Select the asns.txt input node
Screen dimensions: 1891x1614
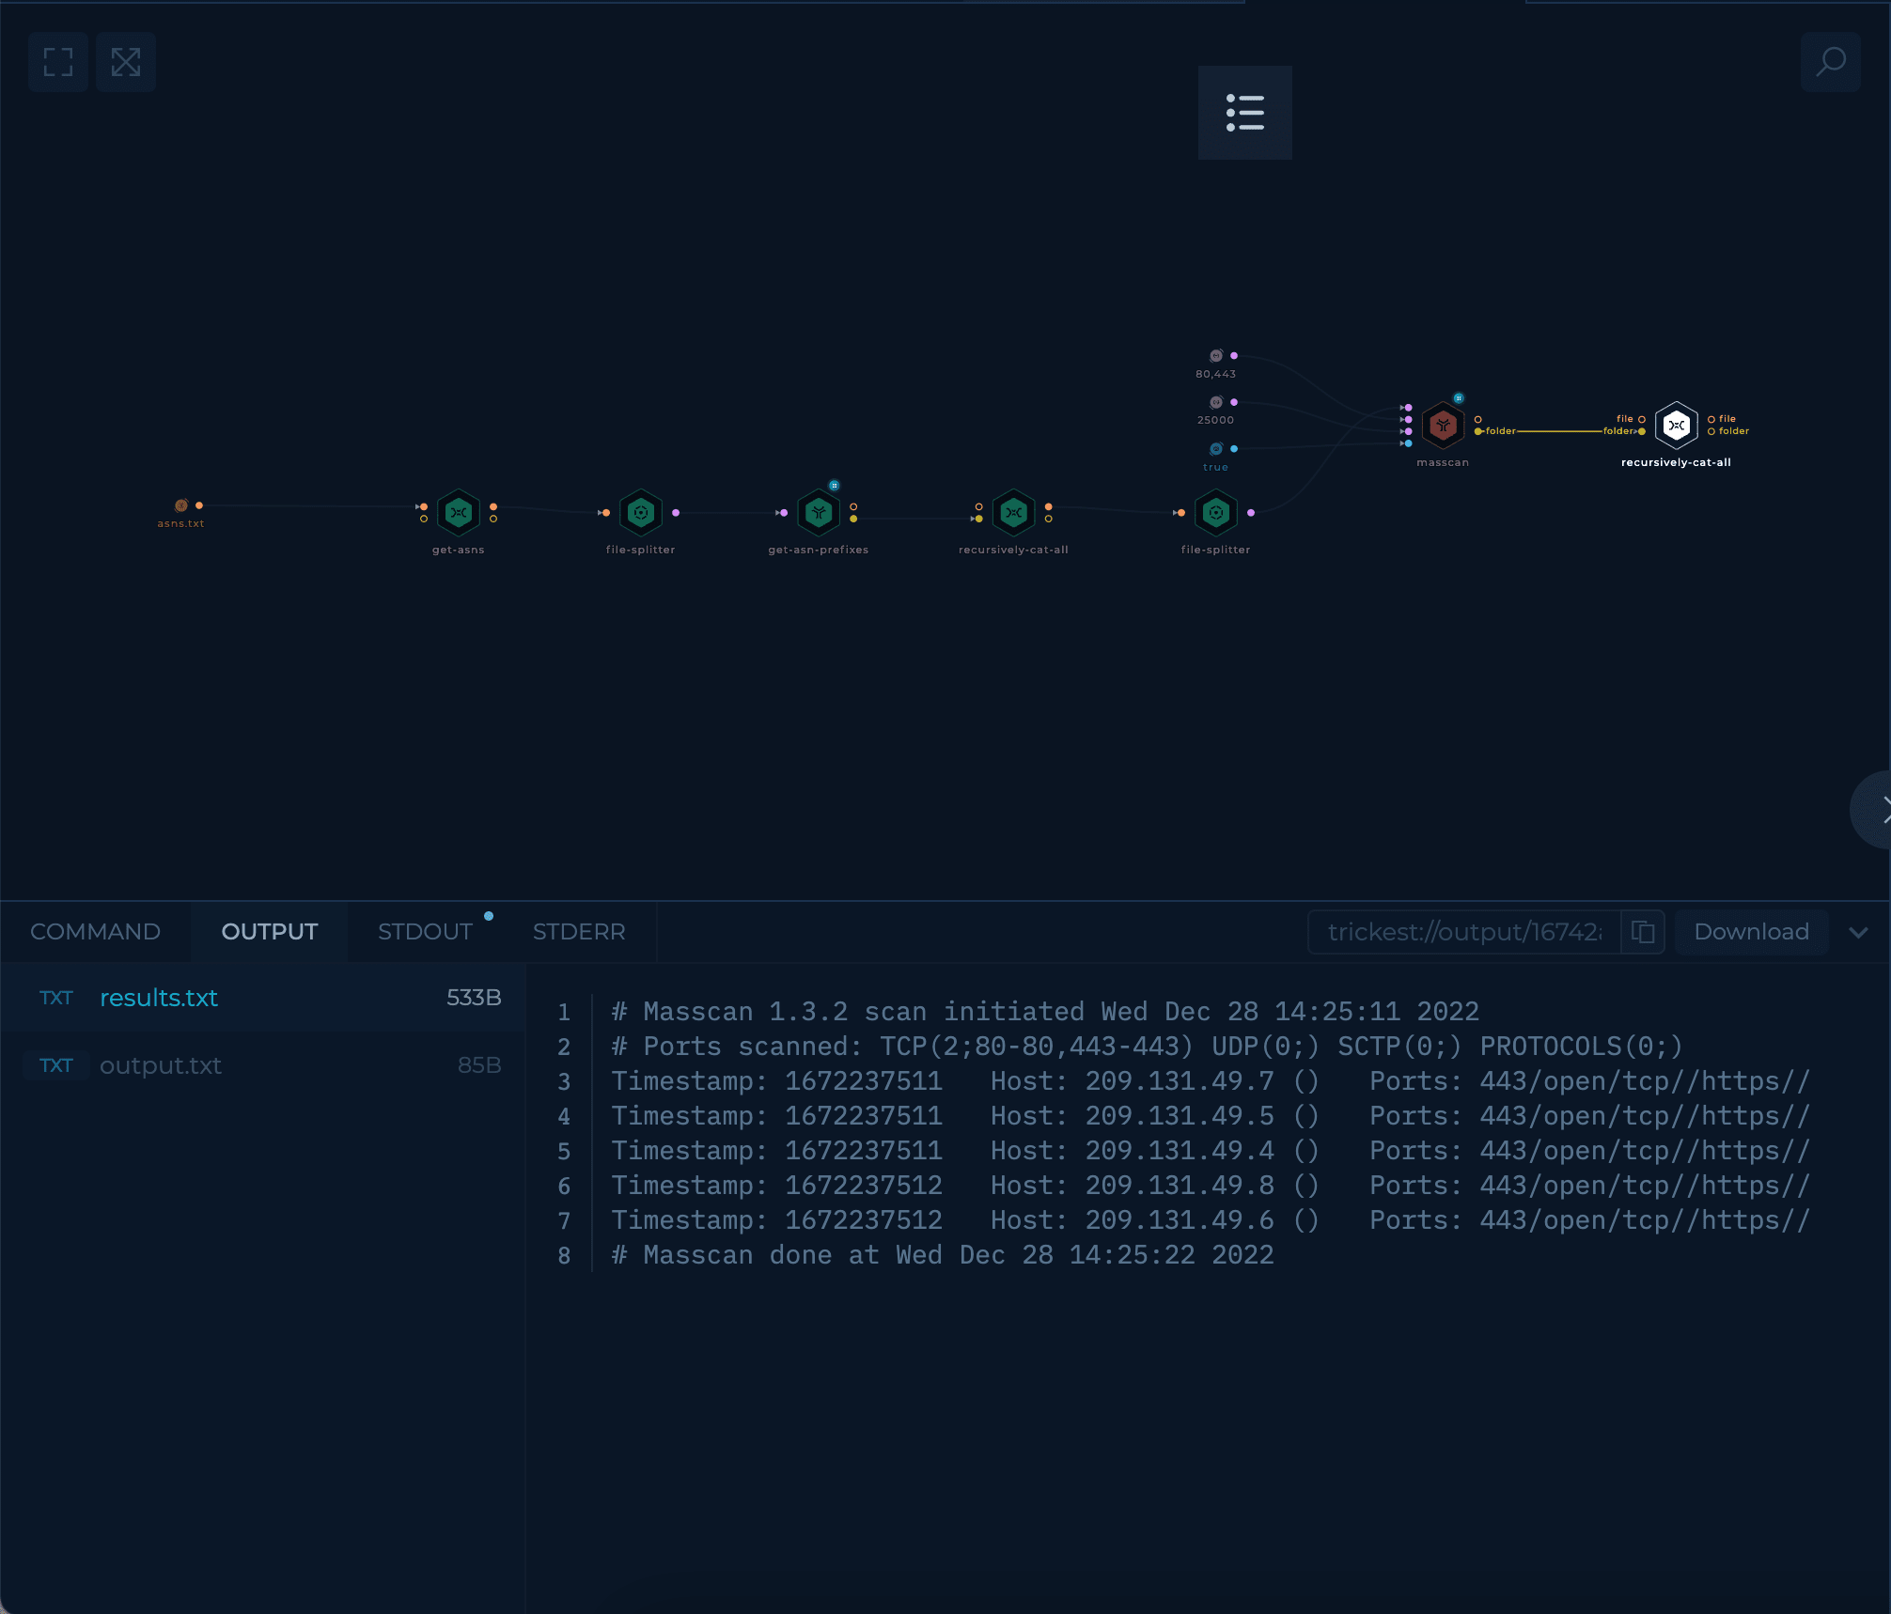point(181,506)
